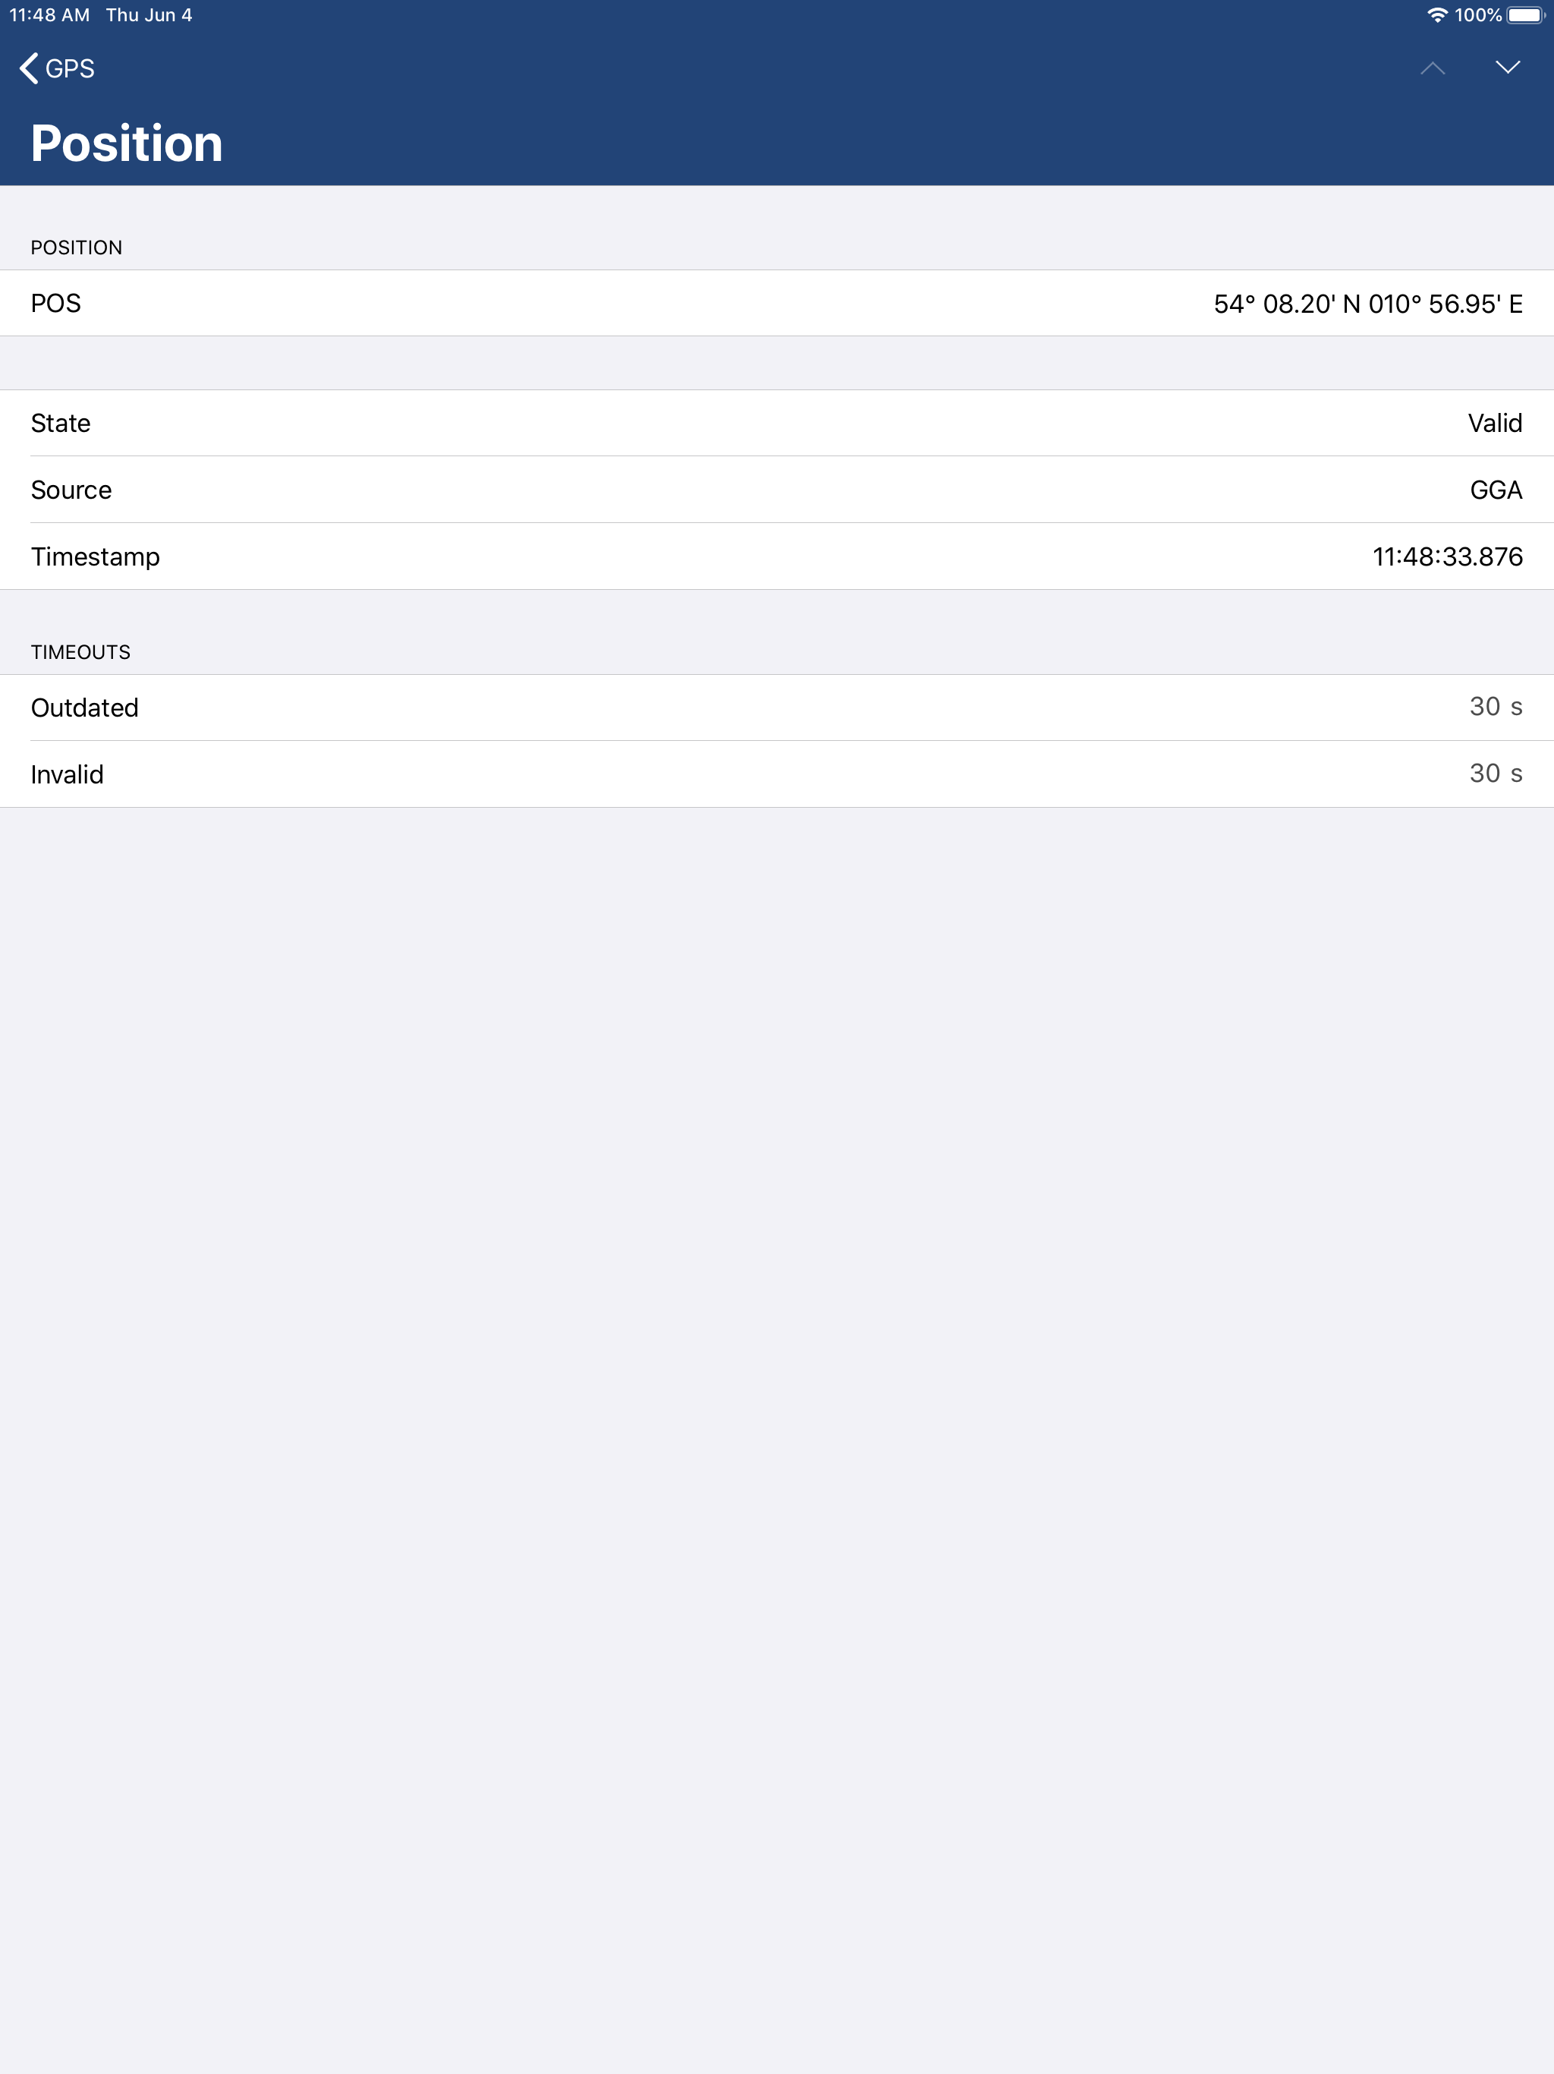The width and height of the screenshot is (1554, 2074).
Task: Tap the State row showing Valid
Action: (x=777, y=423)
